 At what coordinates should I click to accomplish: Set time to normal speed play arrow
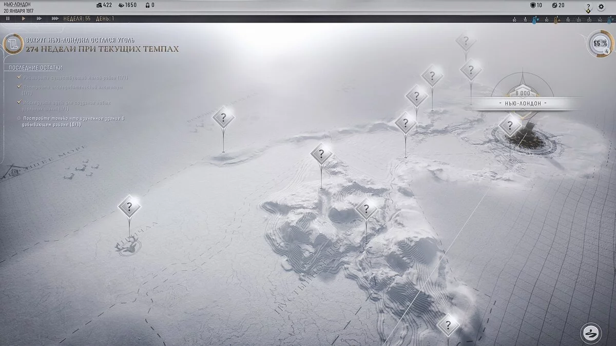[24, 18]
